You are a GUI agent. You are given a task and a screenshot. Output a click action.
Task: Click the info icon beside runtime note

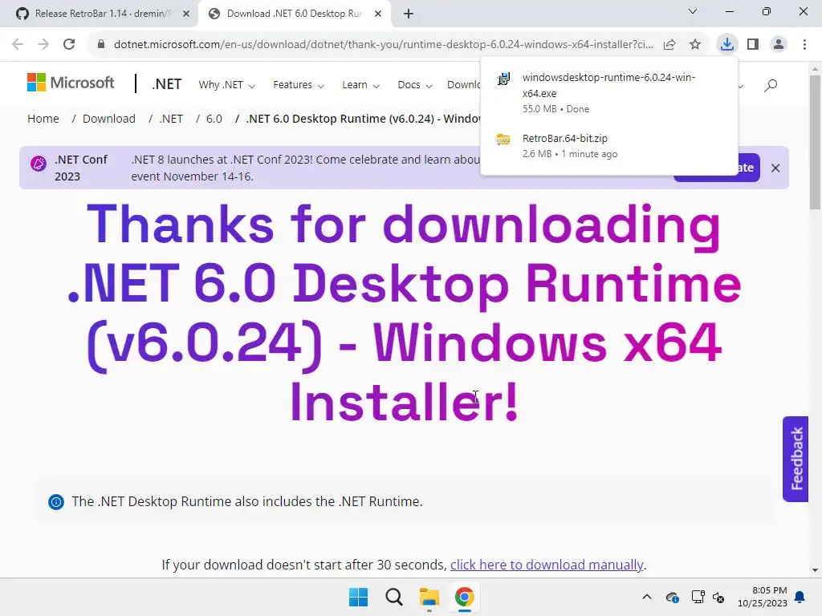[x=56, y=502]
